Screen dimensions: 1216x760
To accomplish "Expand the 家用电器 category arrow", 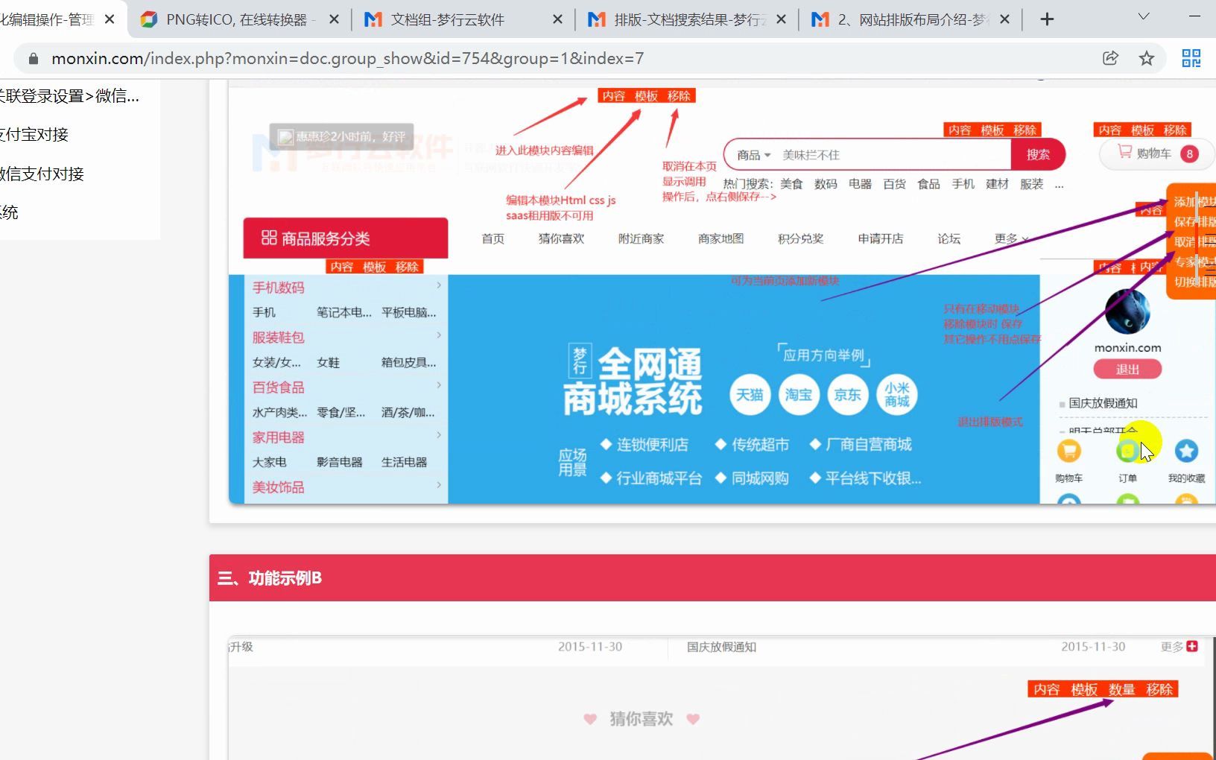I will tap(439, 435).
